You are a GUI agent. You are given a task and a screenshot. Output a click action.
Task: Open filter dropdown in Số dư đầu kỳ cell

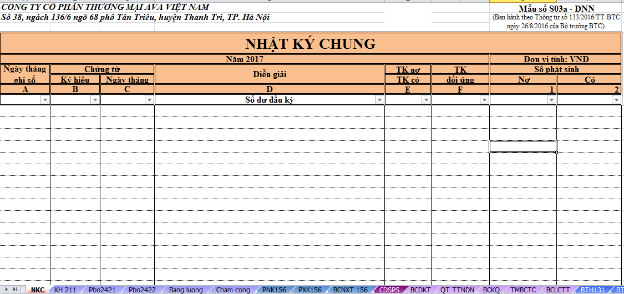pyautogui.click(x=379, y=100)
